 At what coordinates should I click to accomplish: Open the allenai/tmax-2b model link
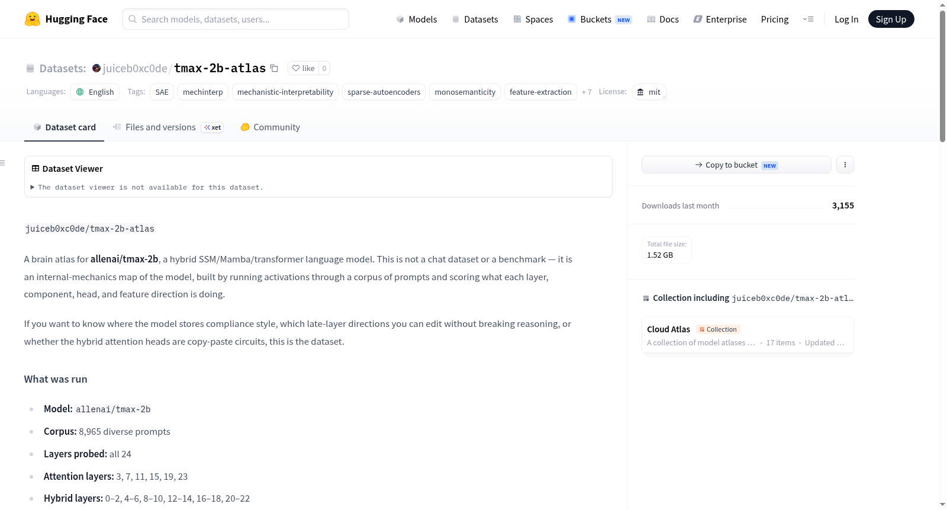point(124,259)
